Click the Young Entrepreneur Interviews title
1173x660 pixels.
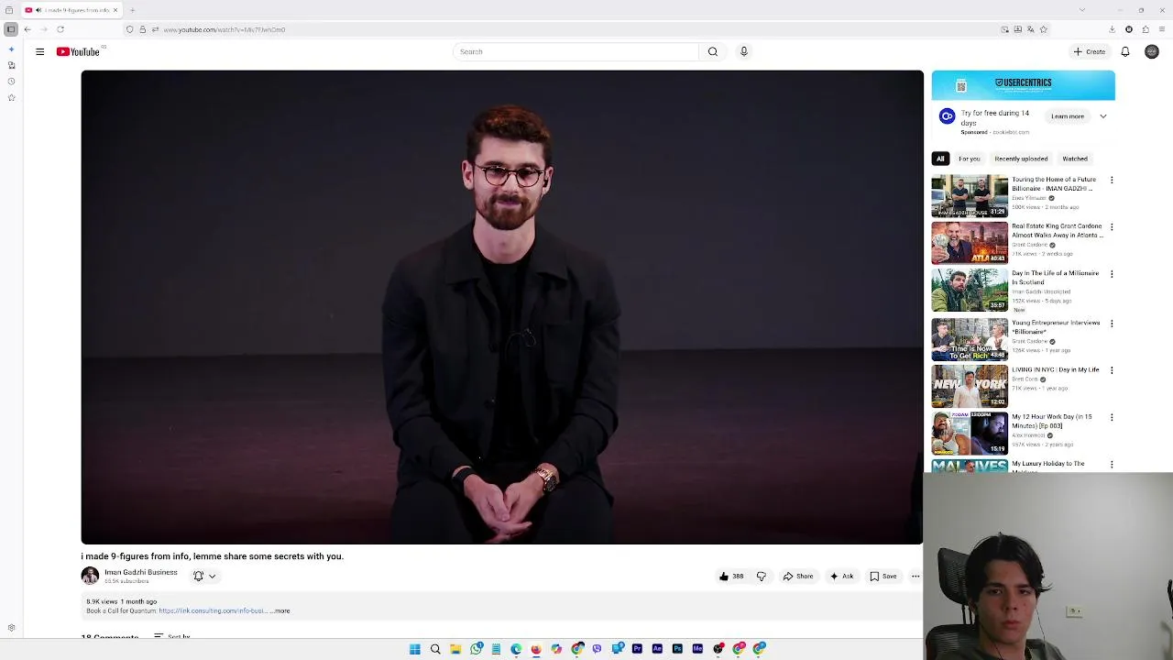coord(1056,327)
